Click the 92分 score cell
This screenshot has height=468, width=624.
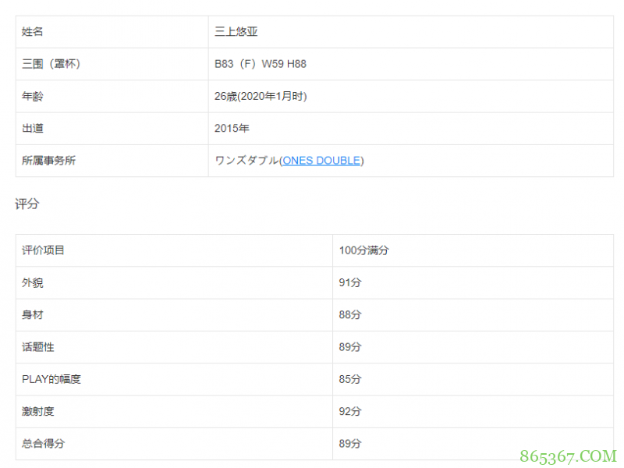(350, 411)
